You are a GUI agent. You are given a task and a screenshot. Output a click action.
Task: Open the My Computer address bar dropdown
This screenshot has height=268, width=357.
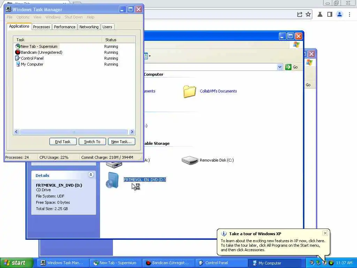280,67
